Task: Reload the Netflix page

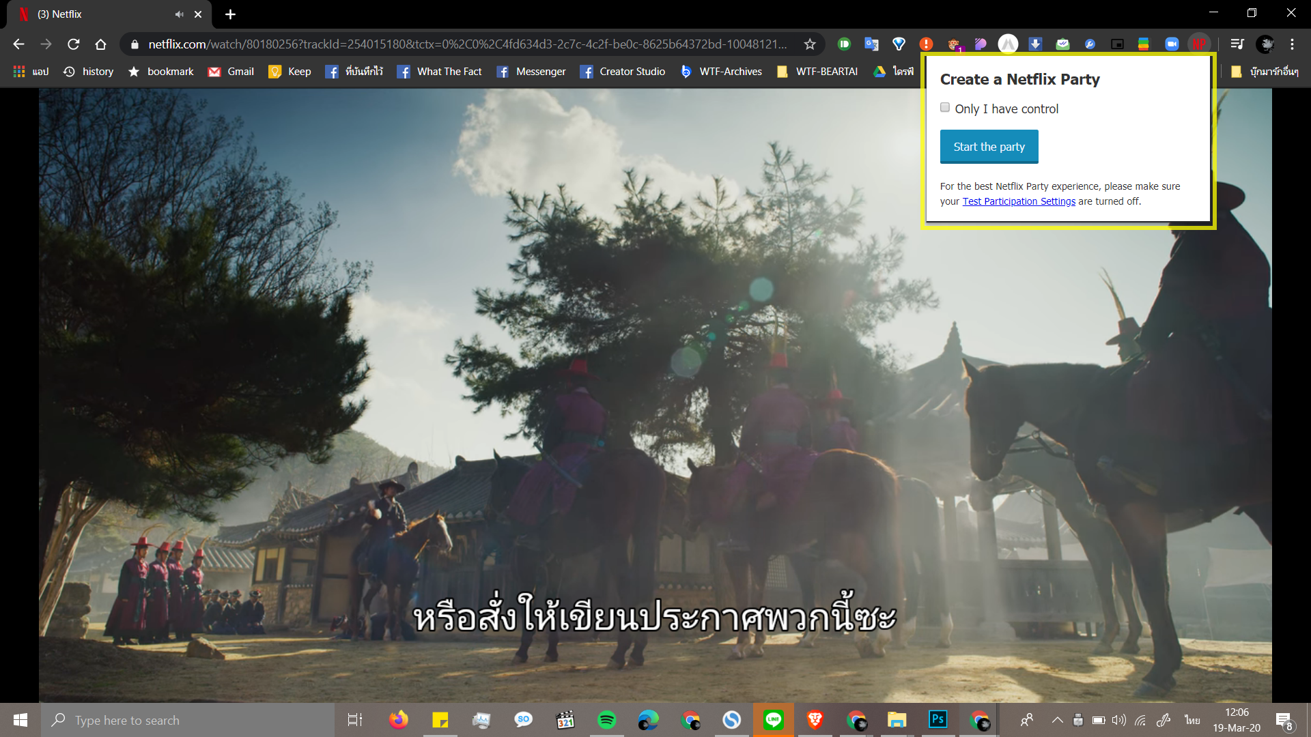Action: pos(74,44)
